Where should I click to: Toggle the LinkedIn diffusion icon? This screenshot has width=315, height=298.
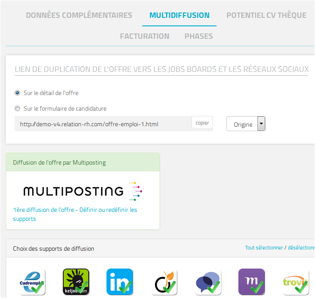click(x=120, y=282)
